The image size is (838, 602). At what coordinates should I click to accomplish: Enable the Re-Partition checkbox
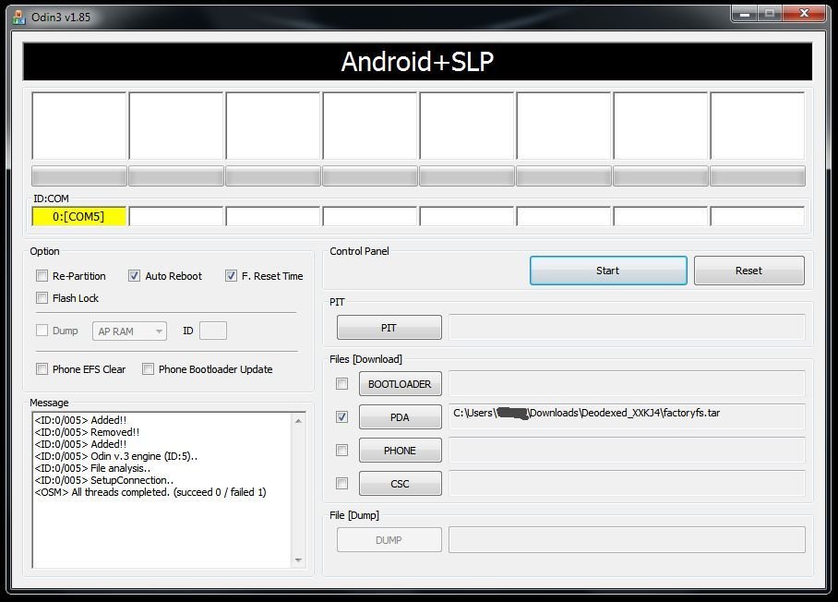[x=42, y=276]
